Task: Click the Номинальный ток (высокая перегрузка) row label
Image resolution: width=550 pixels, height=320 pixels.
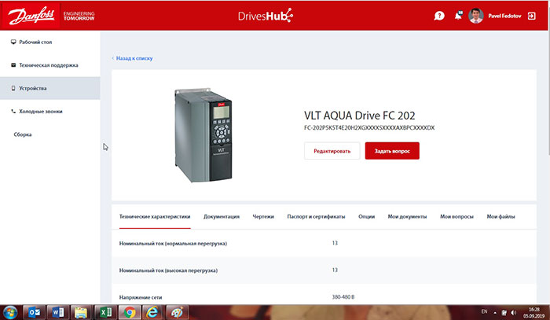Action: pos(168,270)
